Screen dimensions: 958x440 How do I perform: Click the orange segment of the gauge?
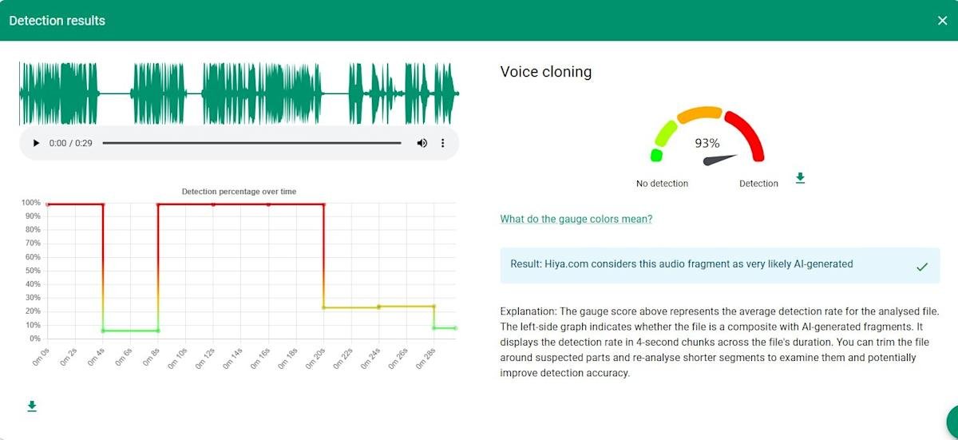(x=699, y=113)
